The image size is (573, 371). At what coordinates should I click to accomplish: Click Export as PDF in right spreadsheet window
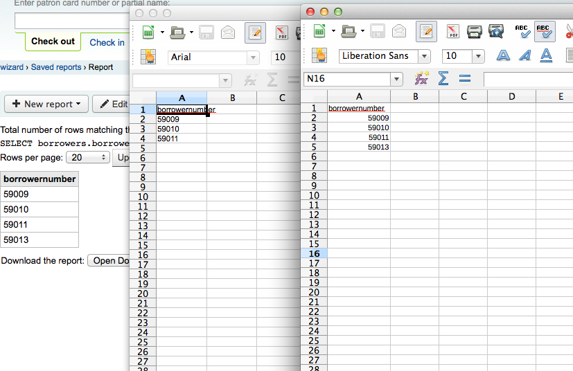click(452, 31)
